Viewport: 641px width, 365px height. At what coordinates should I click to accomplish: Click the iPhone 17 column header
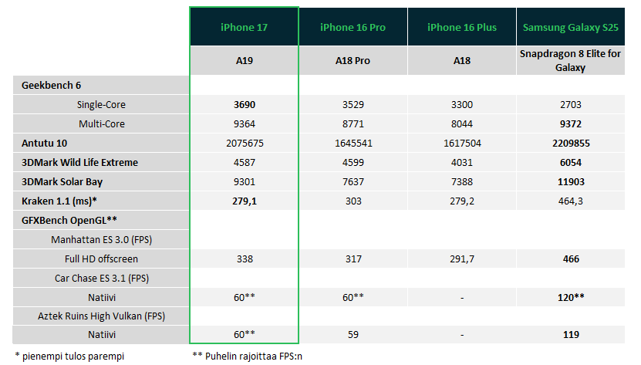pos(244,28)
